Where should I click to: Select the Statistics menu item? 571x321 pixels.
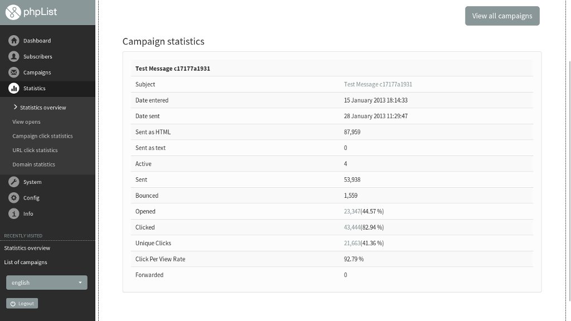click(47, 89)
